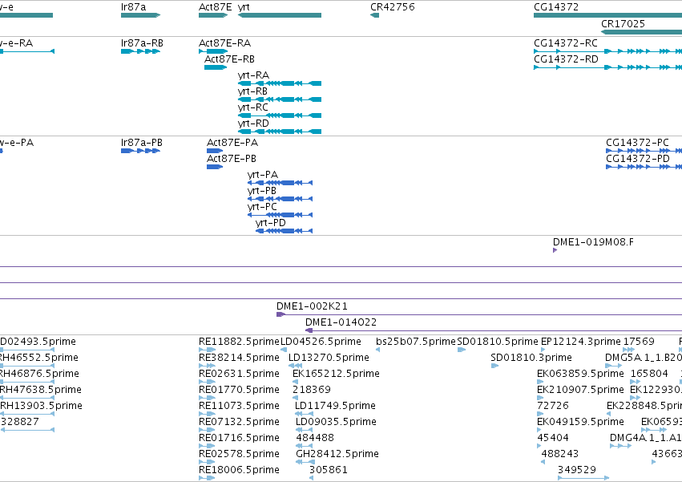Select feature 349529
Viewport: 682px width, 482px height.
tap(583, 478)
